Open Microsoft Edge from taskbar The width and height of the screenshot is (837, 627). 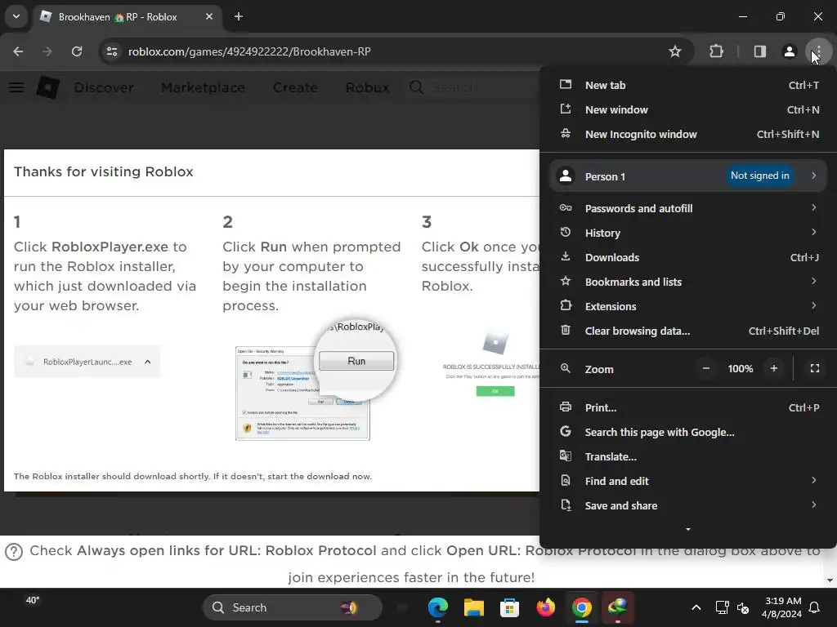click(x=438, y=607)
